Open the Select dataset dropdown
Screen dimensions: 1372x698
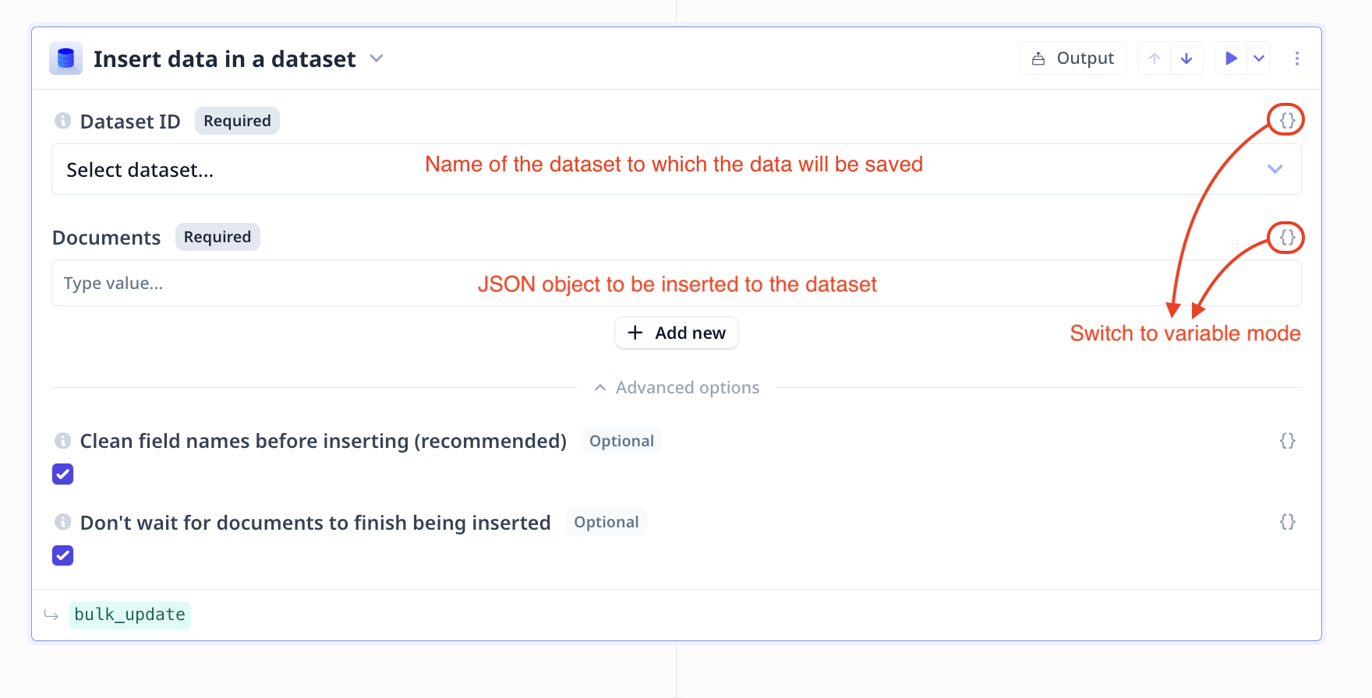pyautogui.click(x=676, y=169)
